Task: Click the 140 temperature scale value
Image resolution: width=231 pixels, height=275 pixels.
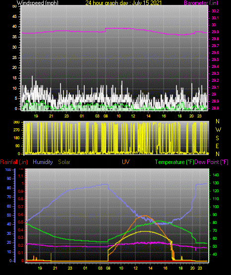Action: tap(216, 175)
